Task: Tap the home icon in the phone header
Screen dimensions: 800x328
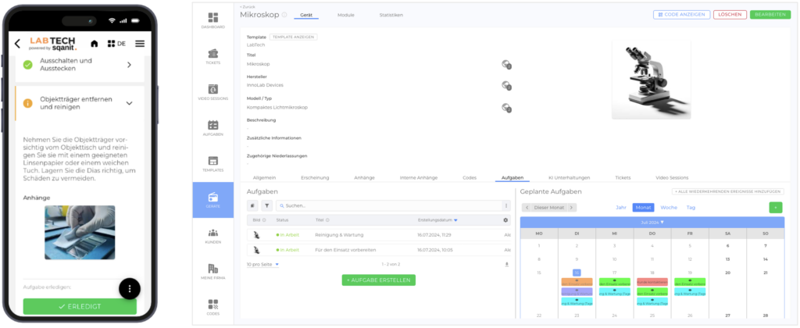Action: tap(95, 44)
